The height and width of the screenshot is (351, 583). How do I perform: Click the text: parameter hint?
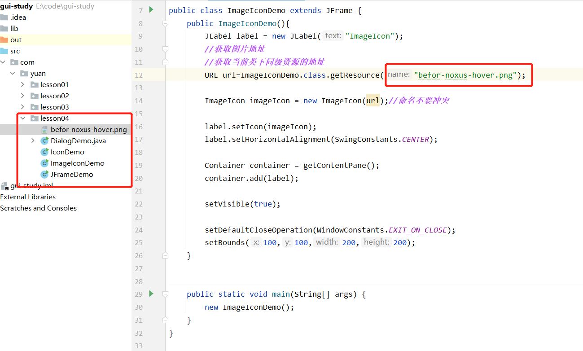[333, 35]
